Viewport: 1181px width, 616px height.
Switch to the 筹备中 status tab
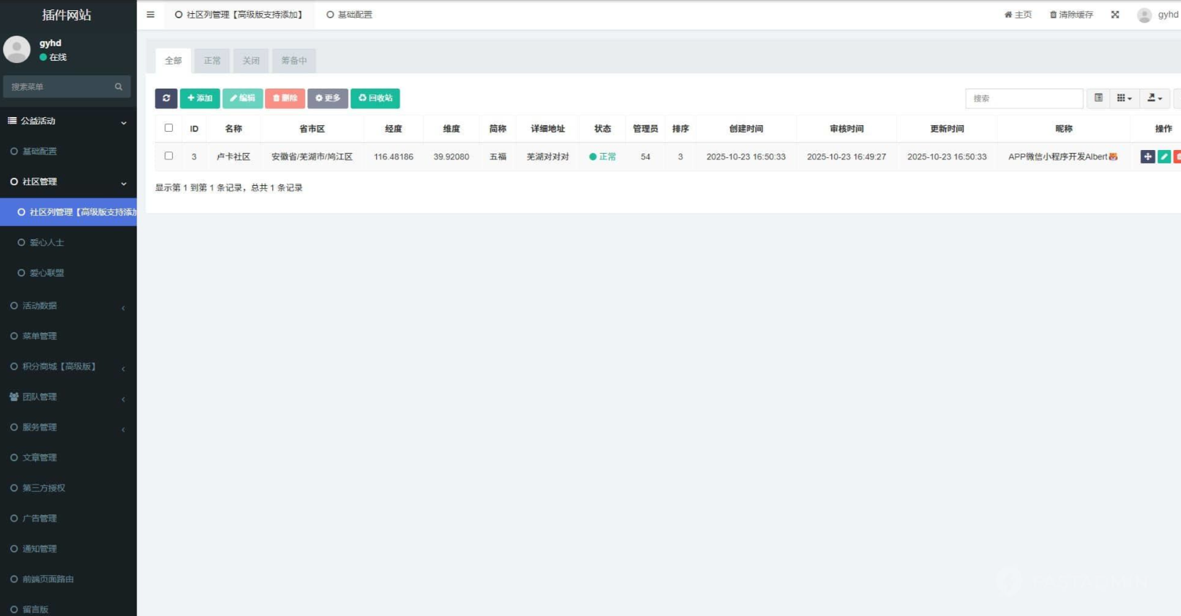point(294,61)
